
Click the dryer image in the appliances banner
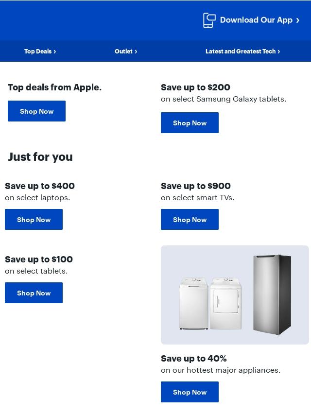(x=226, y=304)
